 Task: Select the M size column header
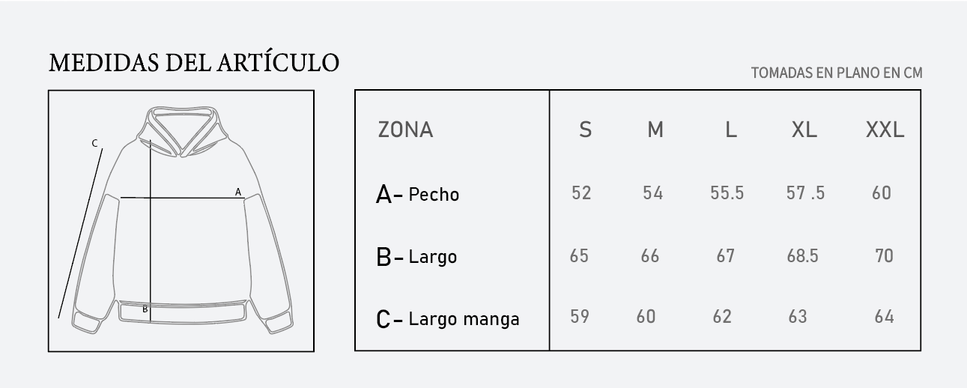coord(655,130)
